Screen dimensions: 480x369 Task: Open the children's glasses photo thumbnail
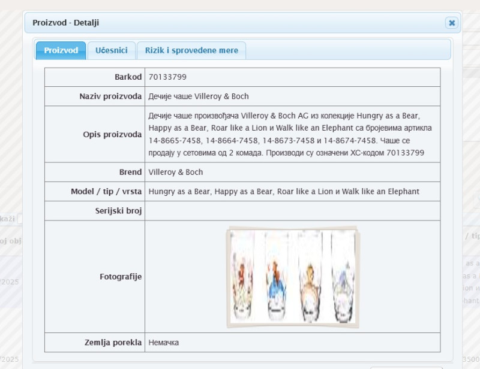[x=293, y=277]
